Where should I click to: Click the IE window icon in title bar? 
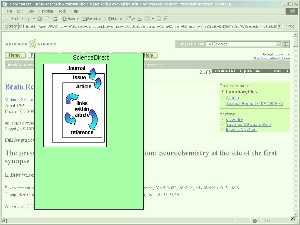(4, 4)
